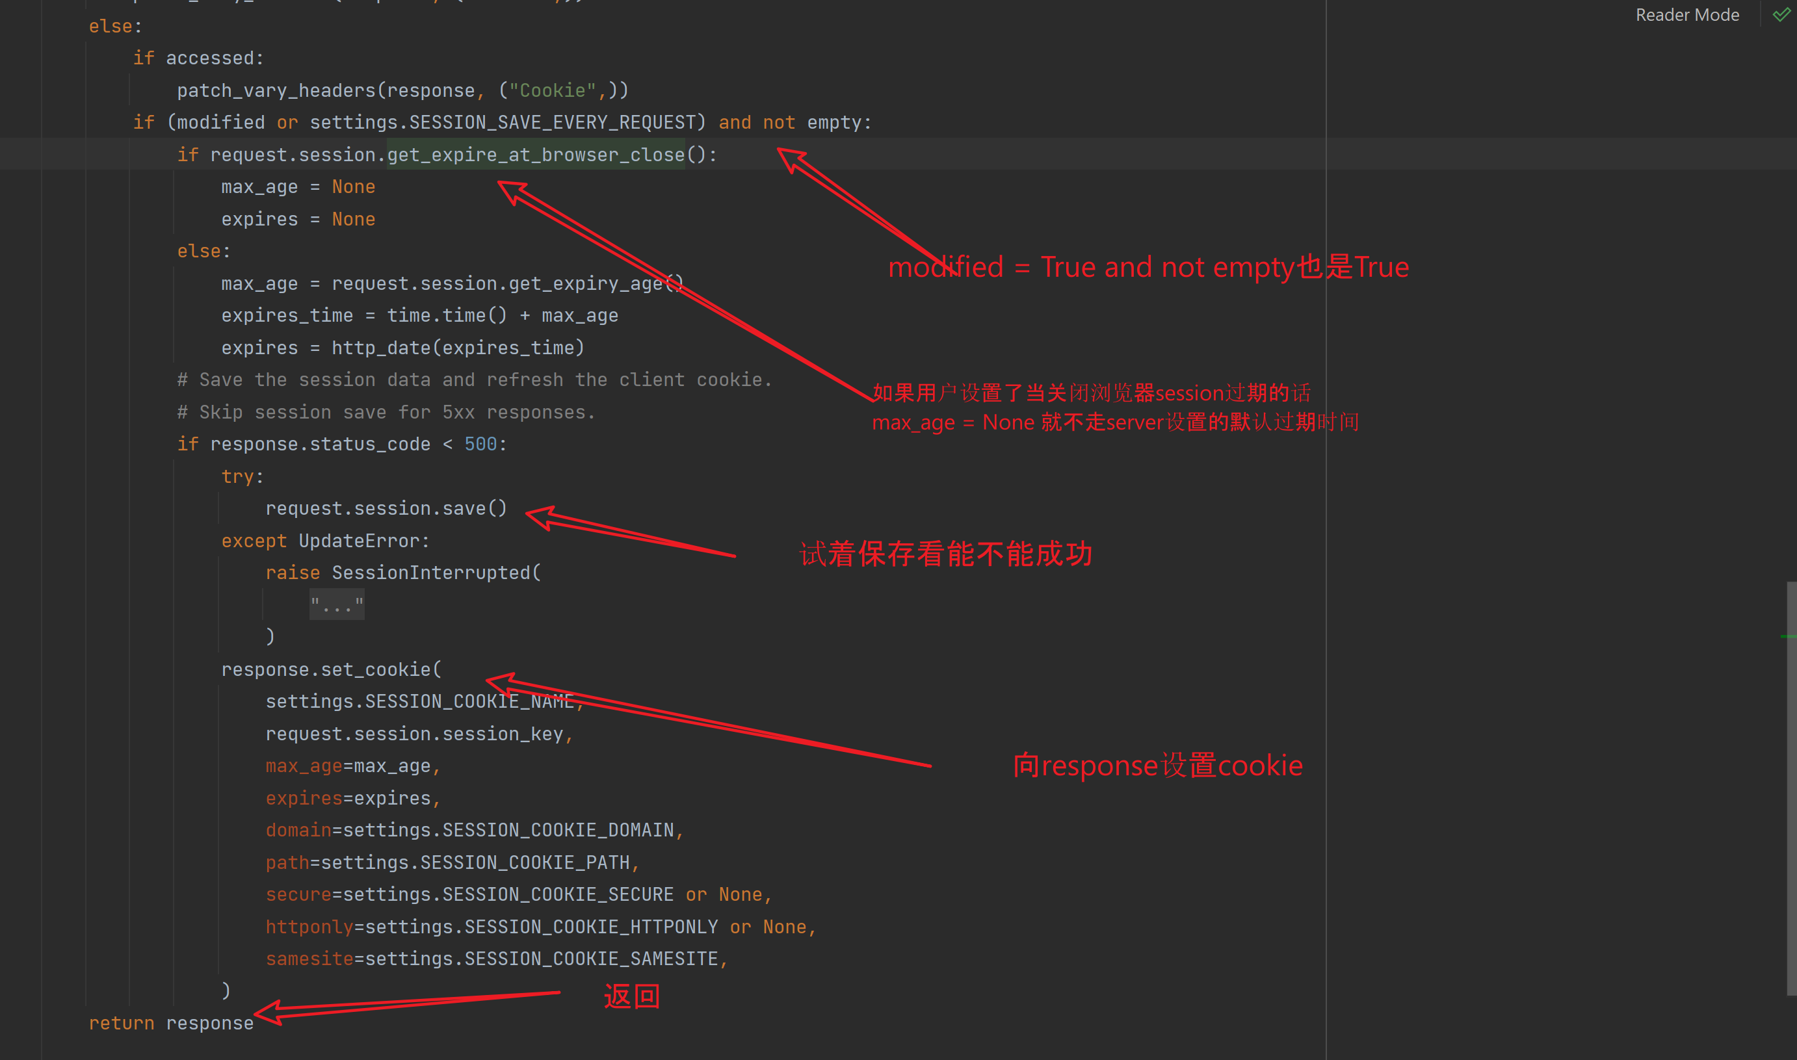
Task: Click the samesite keyword argument
Action: coord(309,959)
